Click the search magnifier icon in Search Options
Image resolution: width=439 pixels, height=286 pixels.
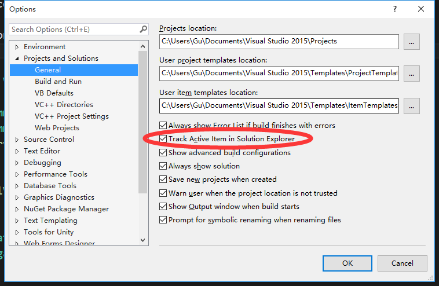(143, 29)
